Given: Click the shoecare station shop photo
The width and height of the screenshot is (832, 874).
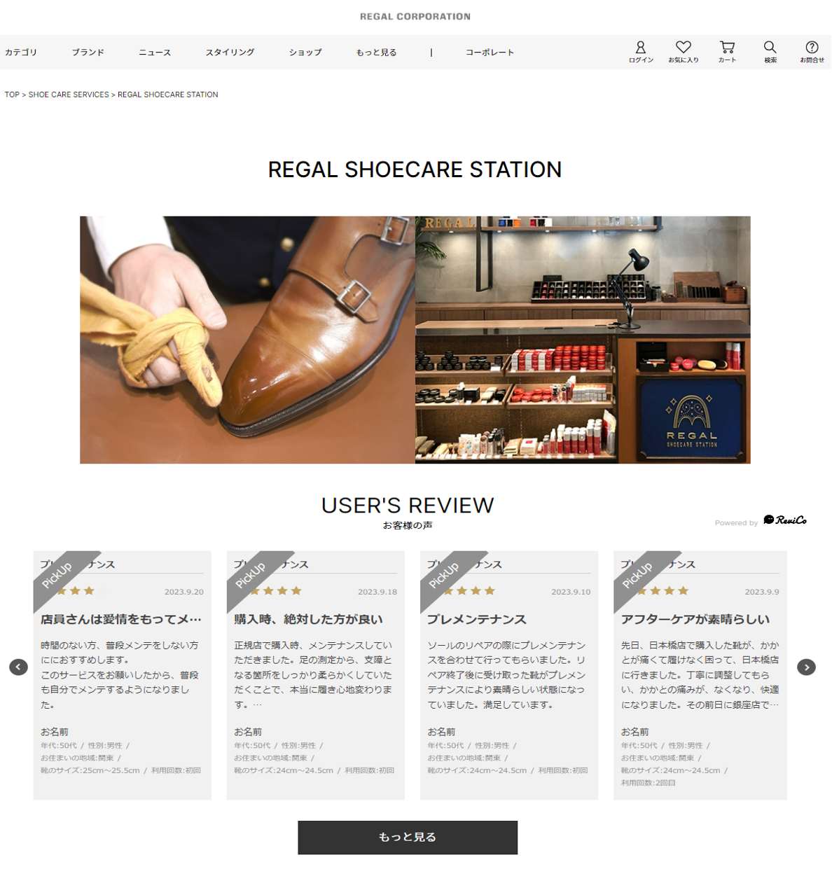Looking at the screenshot, I should pos(583,340).
